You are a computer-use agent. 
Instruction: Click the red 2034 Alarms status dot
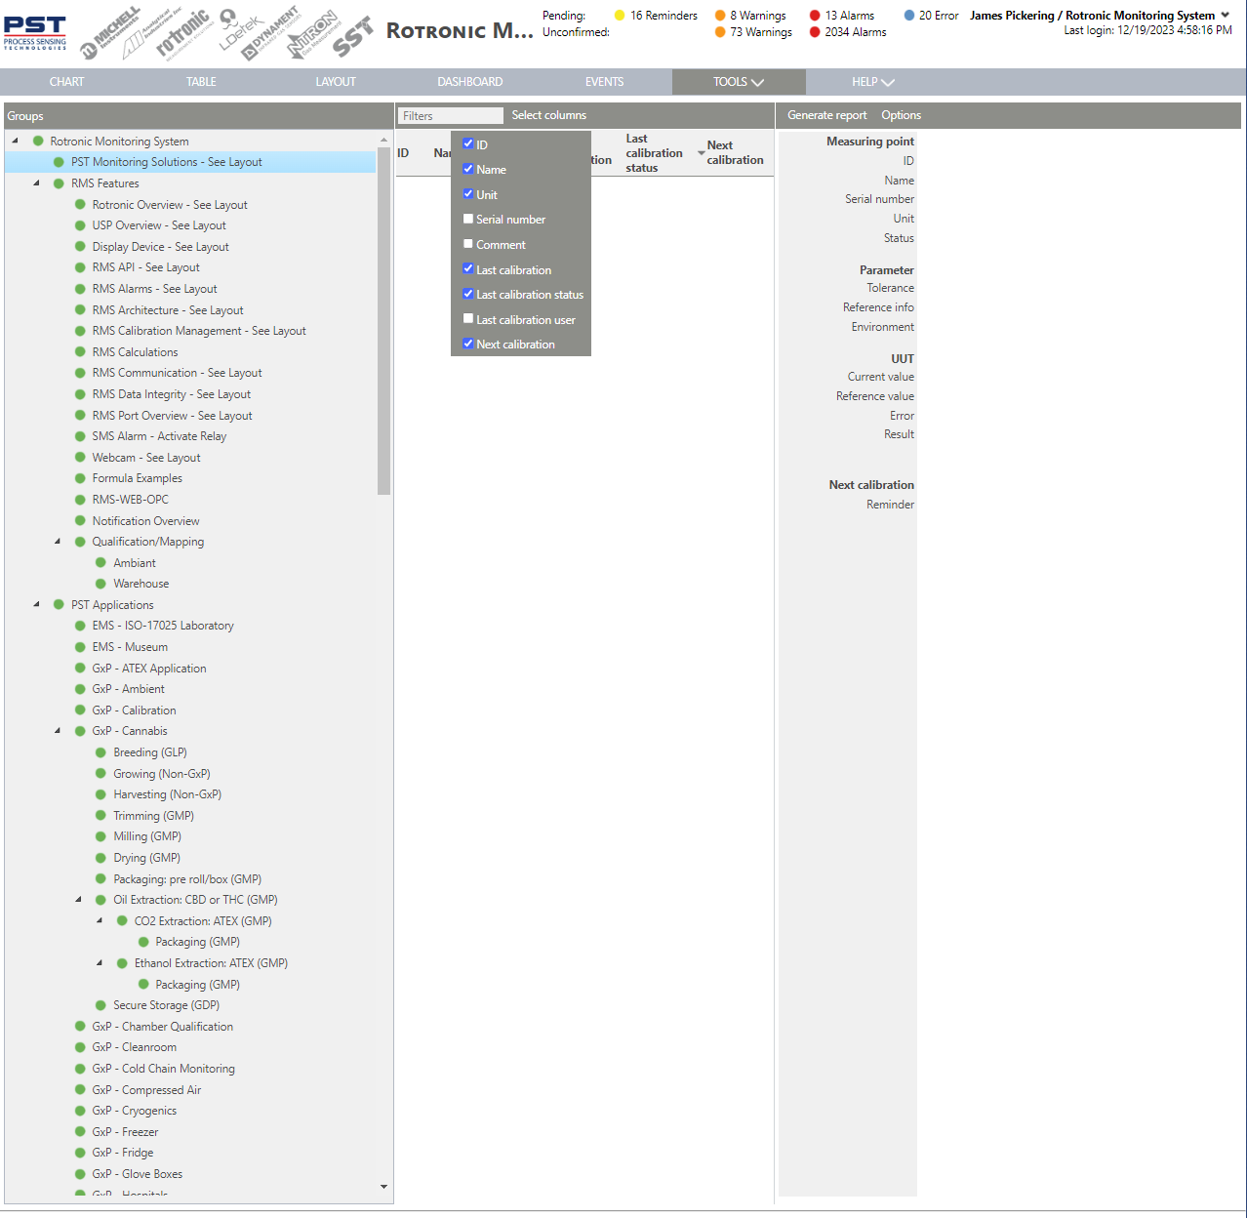click(815, 32)
